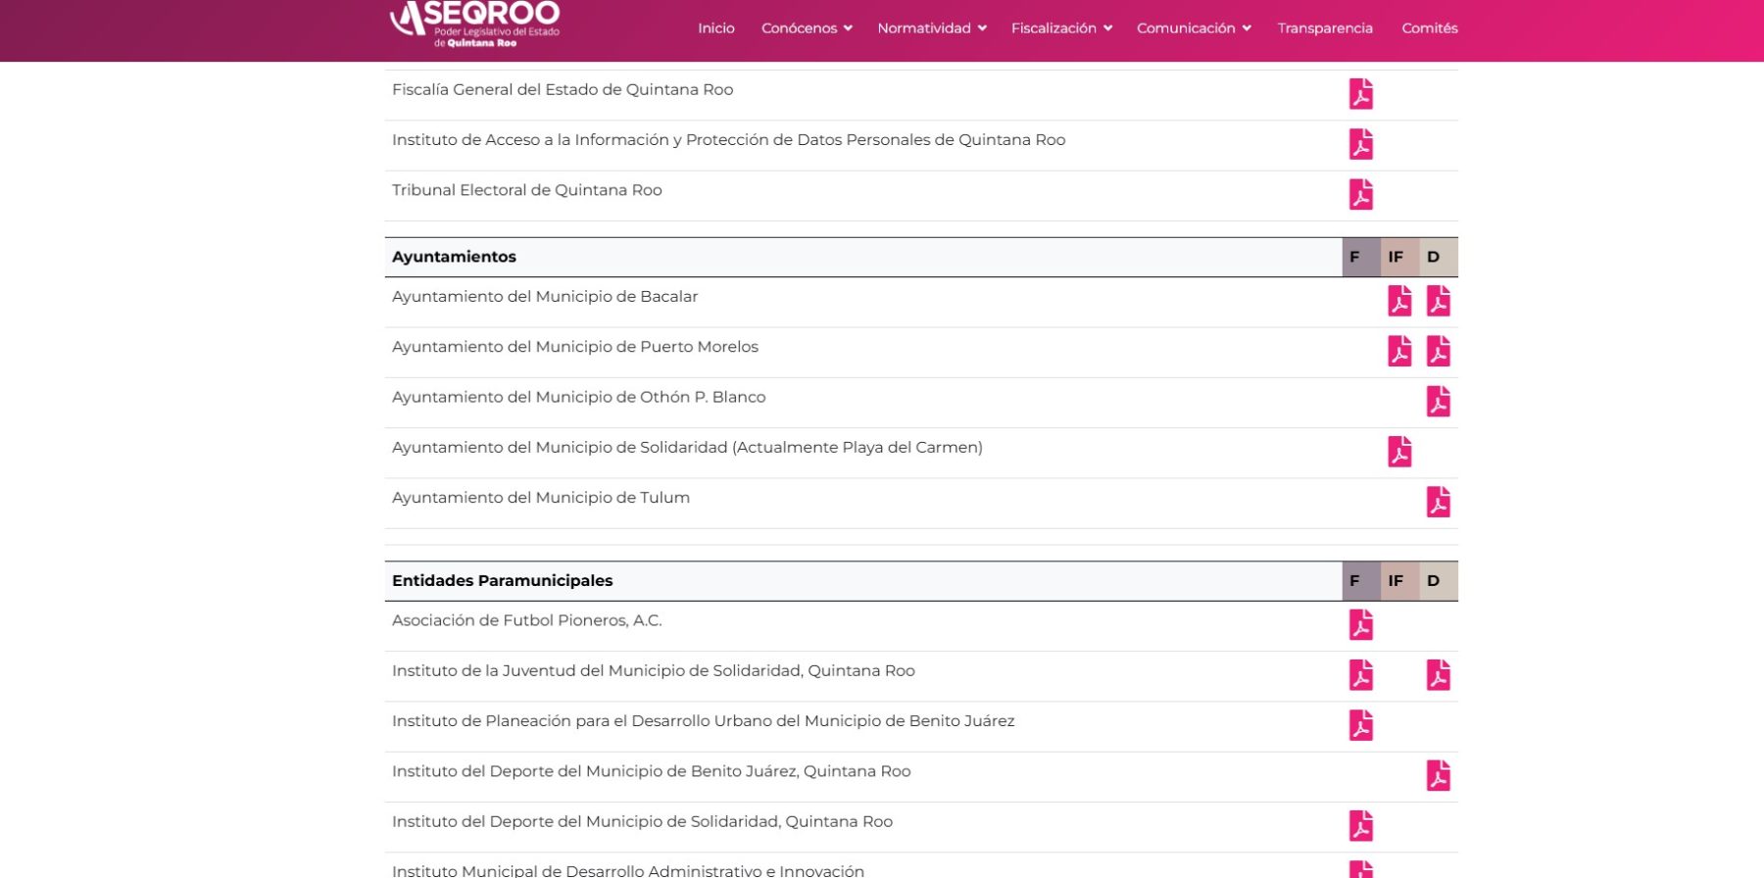The image size is (1764, 878).
Task: Open Instituto de Acceso a la Información PDF
Action: click(x=1360, y=145)
